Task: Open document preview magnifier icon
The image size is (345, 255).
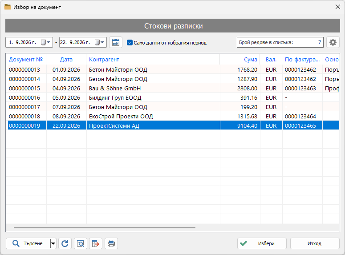Action: pos(81,243)
